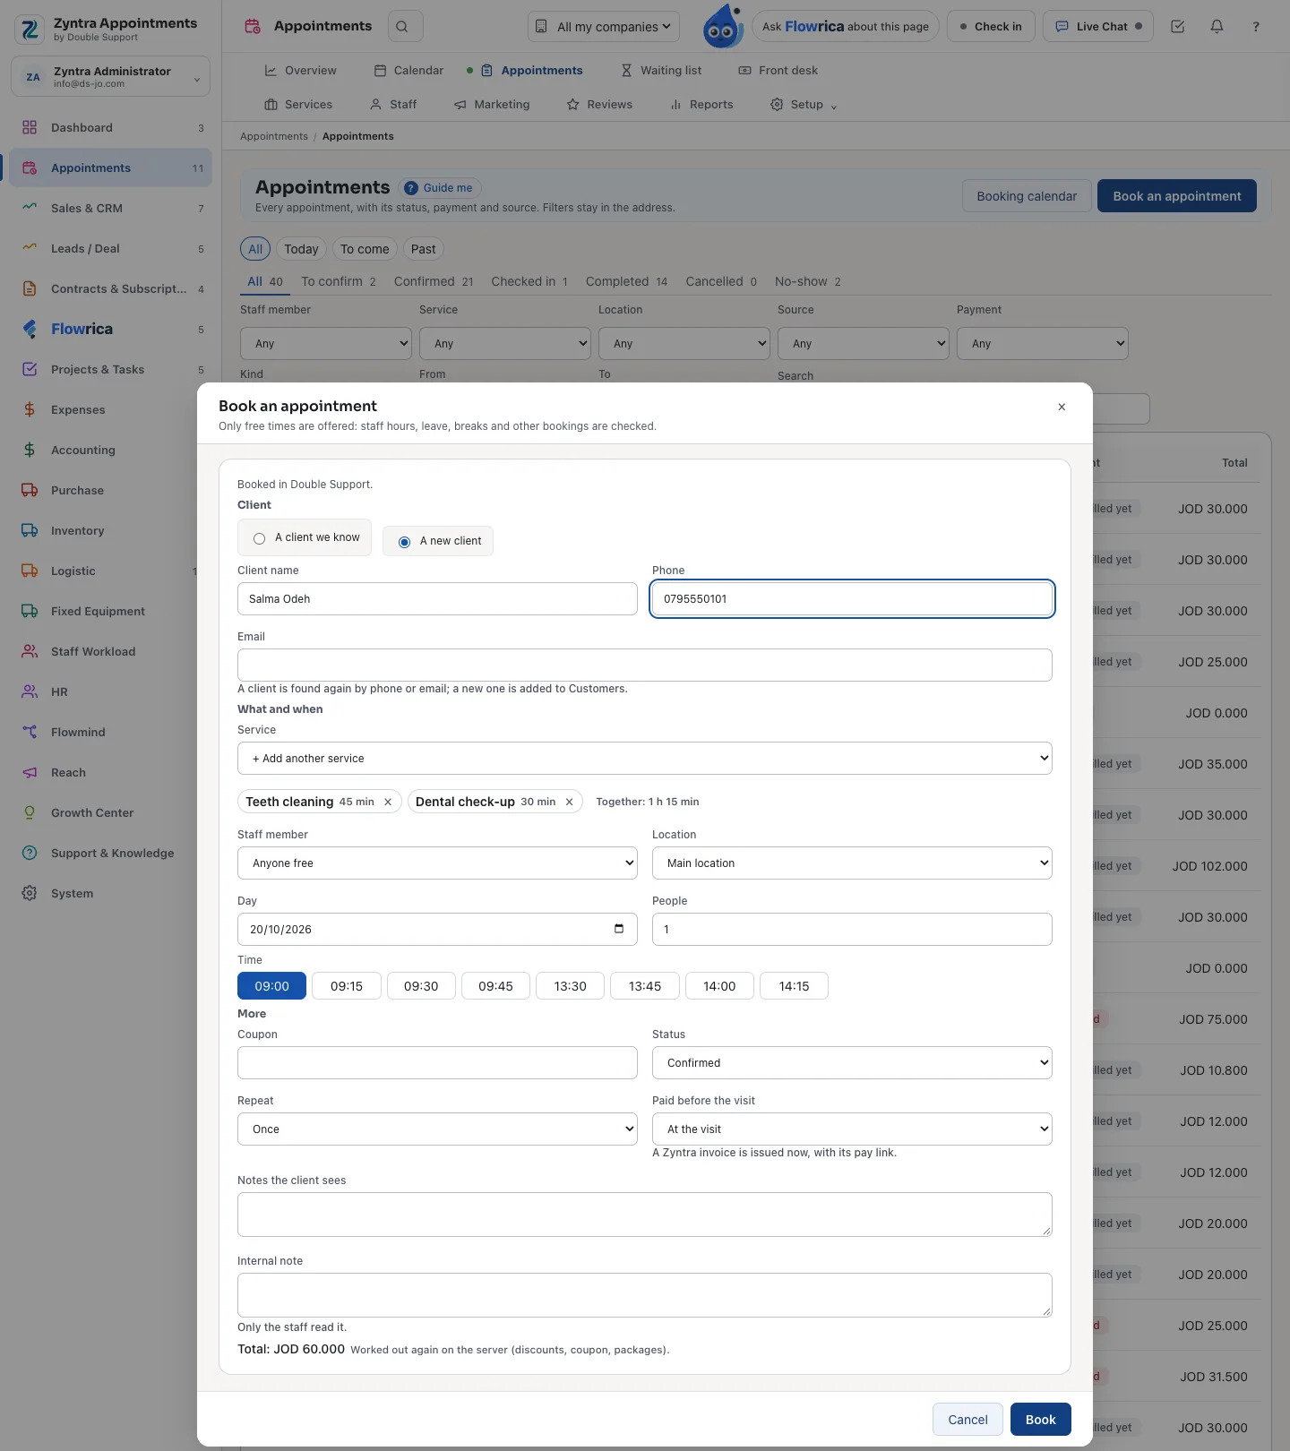1290x1451 pixels.
Task: Open Inventory in the sidebar
Action: (111, 530)
